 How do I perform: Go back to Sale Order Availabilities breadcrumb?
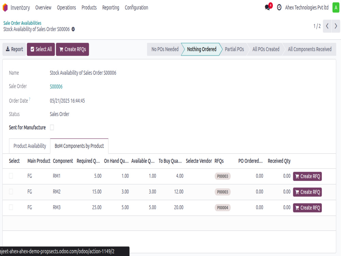(22, 23)
